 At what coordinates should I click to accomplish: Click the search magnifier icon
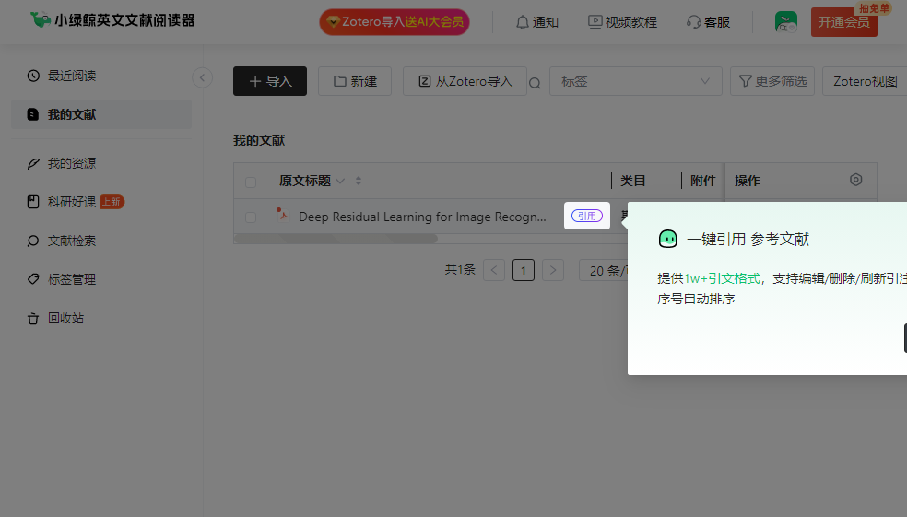[535, 83]
